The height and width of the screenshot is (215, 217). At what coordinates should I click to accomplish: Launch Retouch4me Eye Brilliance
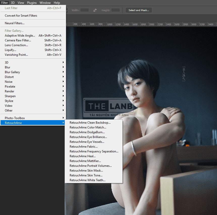(x=94, y=137)
